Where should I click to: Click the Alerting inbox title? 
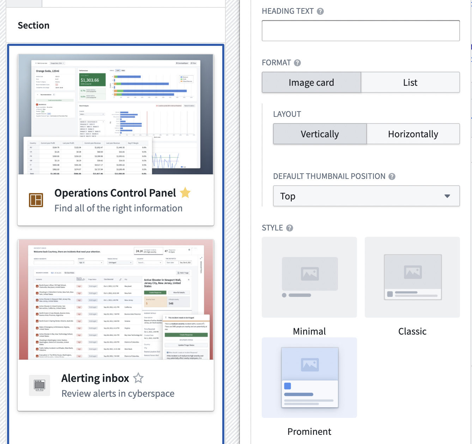click(x=95, y=378)
